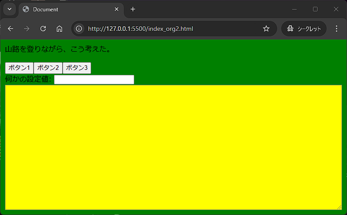Focus the 何かの設定値 input field
347x215 pixels.
point(94,80)
